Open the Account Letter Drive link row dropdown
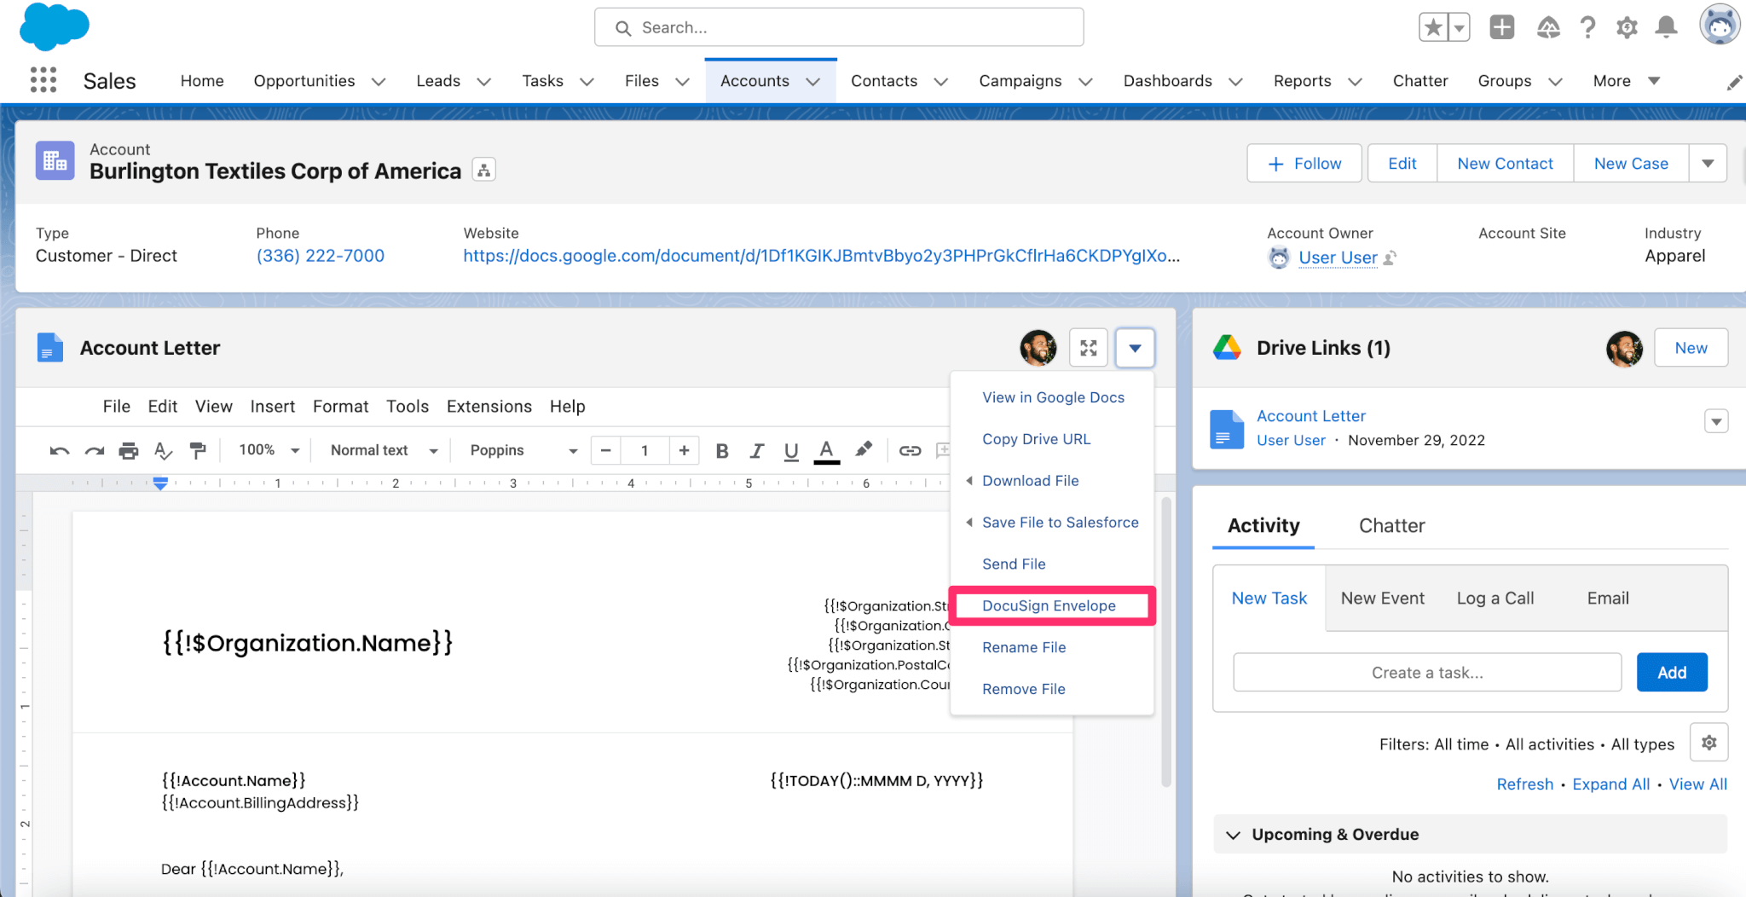 (x=1716, y=421)
